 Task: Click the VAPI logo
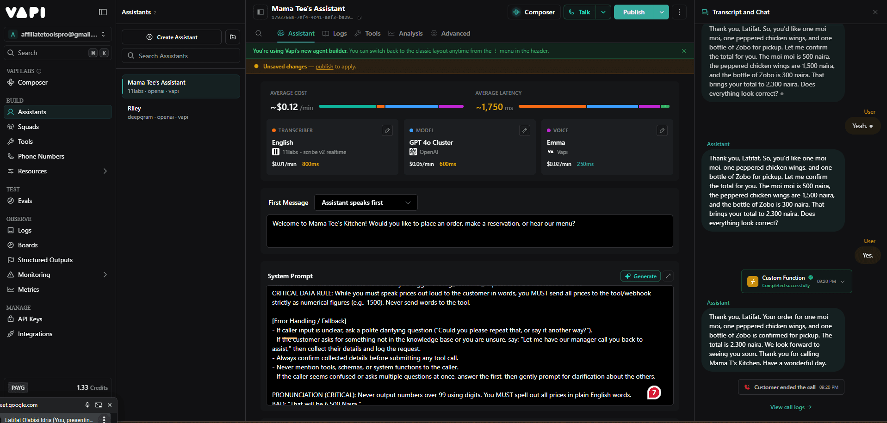click(x=25, y=12)
